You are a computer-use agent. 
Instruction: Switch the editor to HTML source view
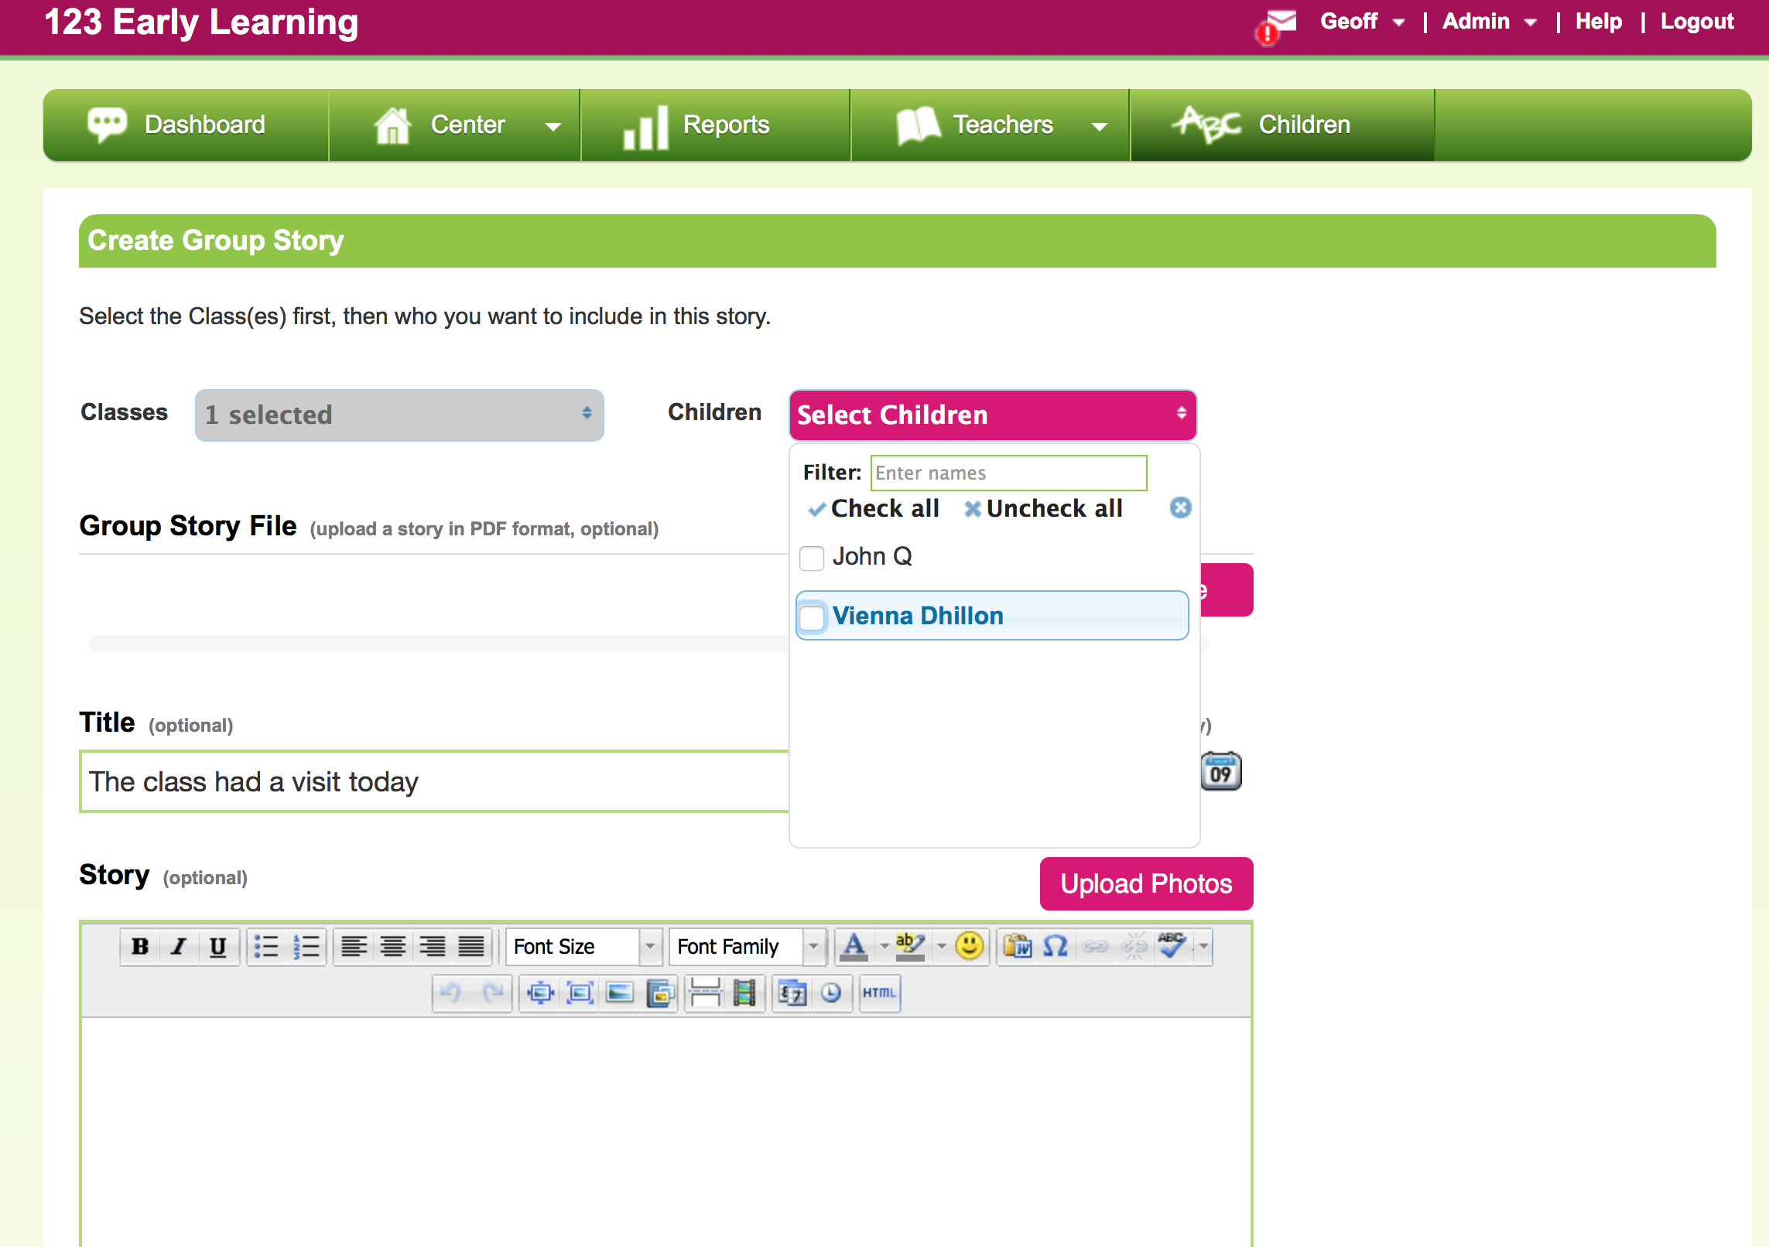[x=878, y=994]
